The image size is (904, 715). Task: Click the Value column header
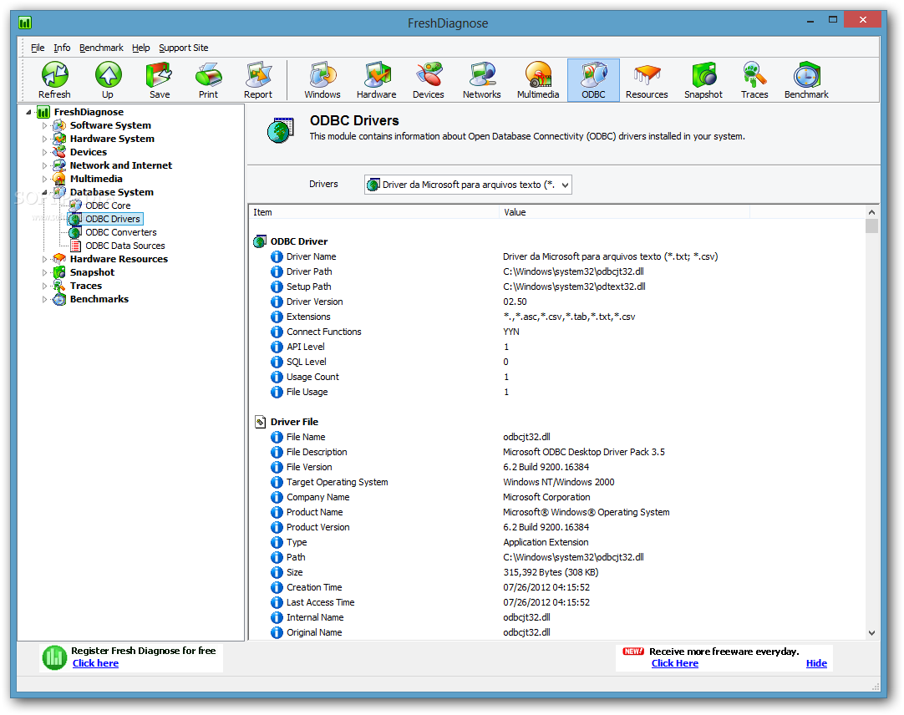tap(624, 212)
